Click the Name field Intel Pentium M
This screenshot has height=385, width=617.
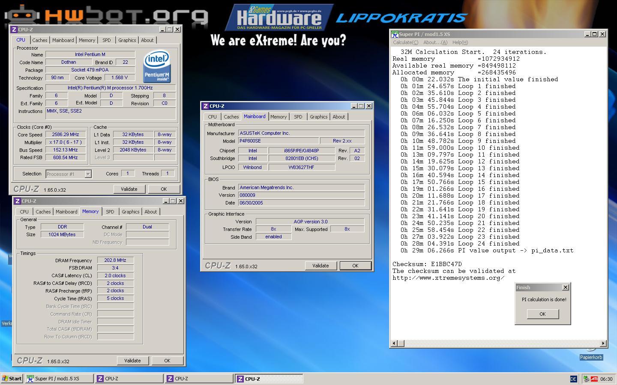[x=90, y=54]
